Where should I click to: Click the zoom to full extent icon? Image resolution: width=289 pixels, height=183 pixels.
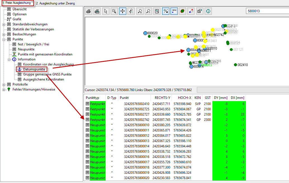[157, 11]
